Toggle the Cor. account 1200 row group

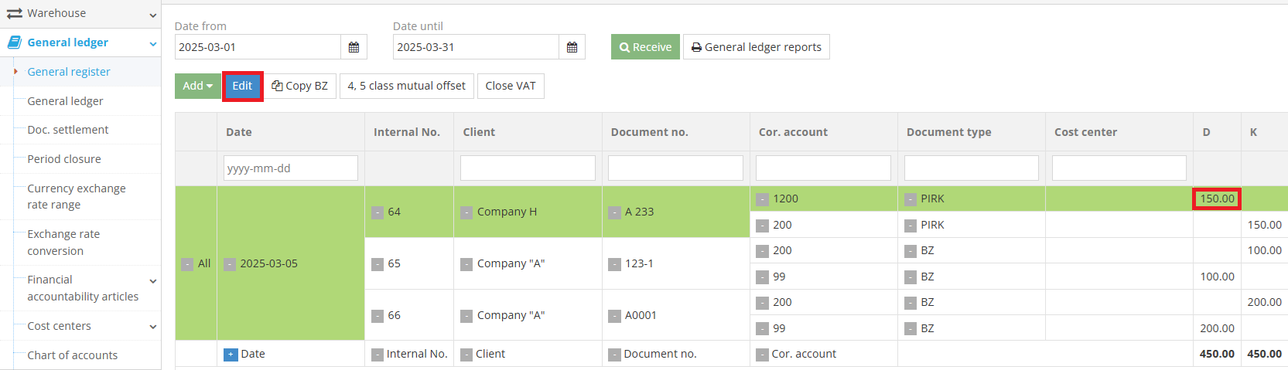click(763, 199)
